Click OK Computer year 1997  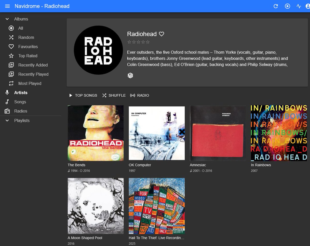point(132,171)
